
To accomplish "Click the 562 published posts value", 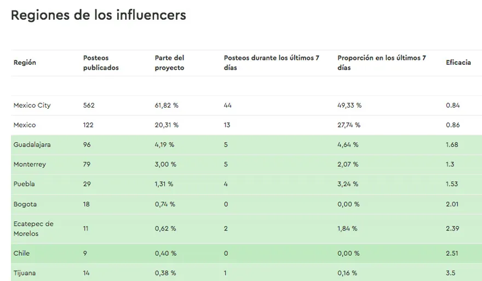I will tap(89, 105).
